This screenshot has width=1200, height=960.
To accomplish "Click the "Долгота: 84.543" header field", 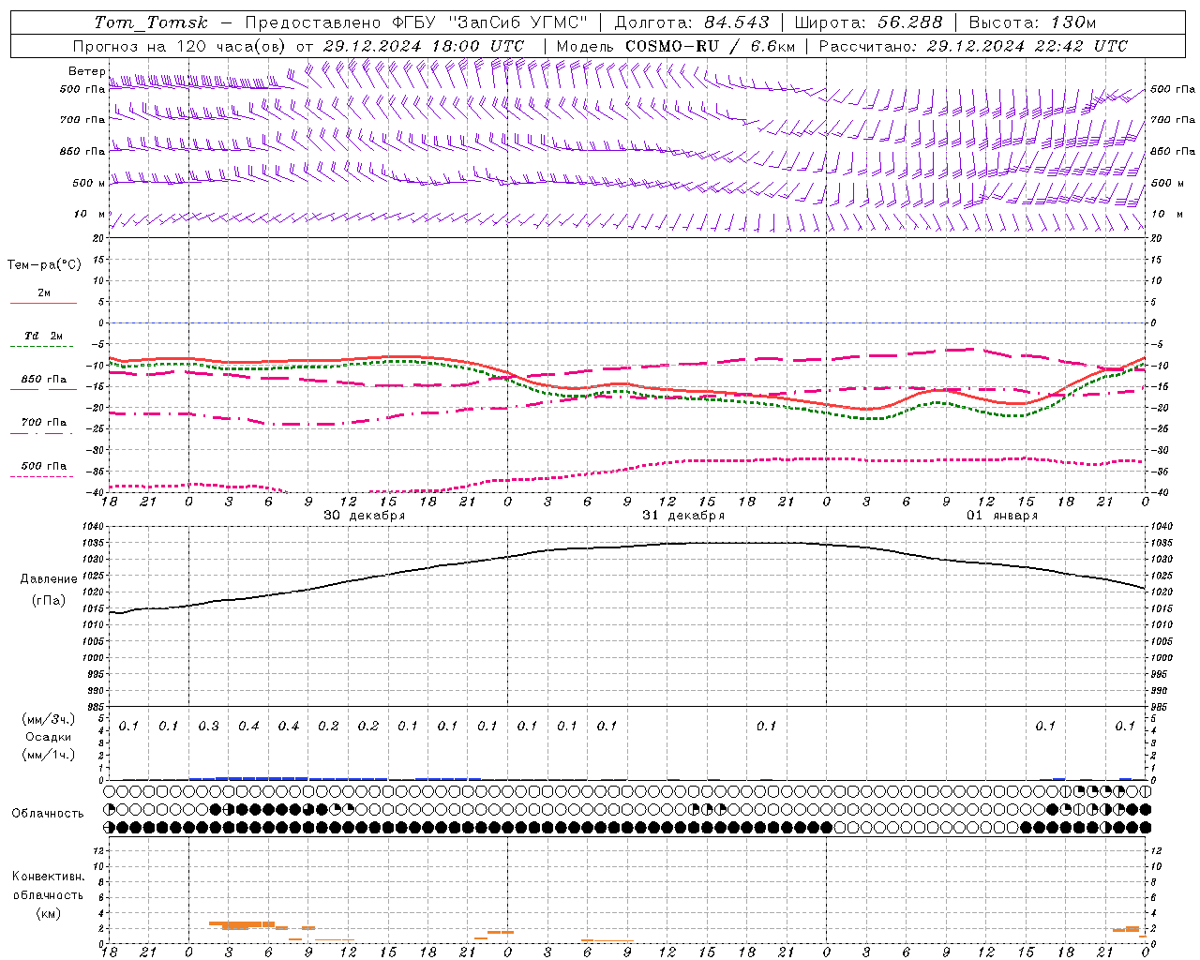I will coord(692,22).
